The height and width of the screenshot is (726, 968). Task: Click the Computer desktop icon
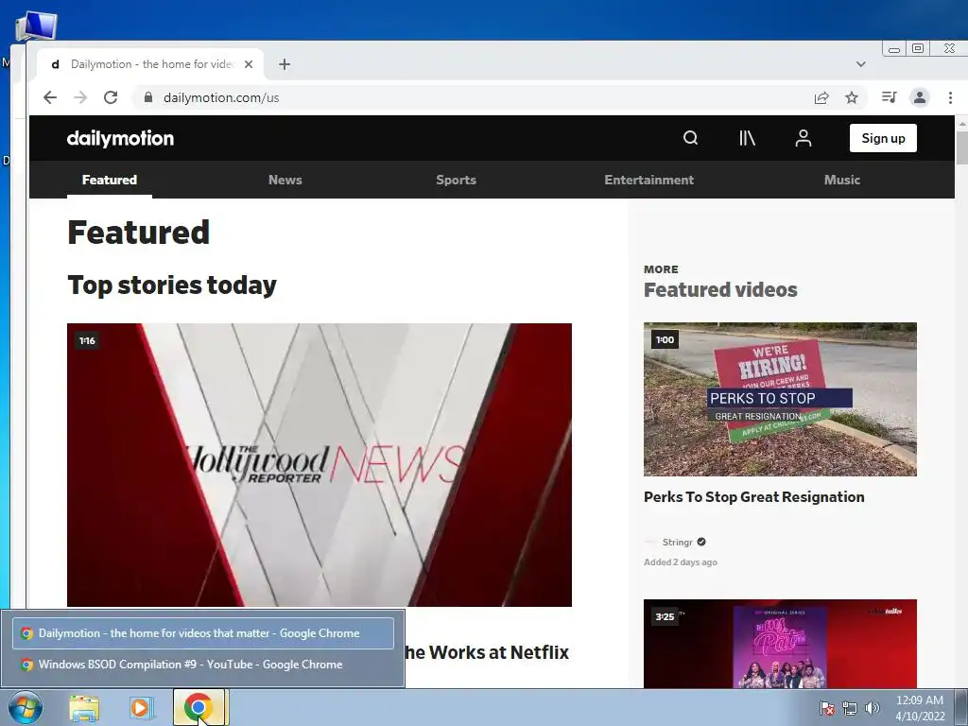[x=36, y=26]
